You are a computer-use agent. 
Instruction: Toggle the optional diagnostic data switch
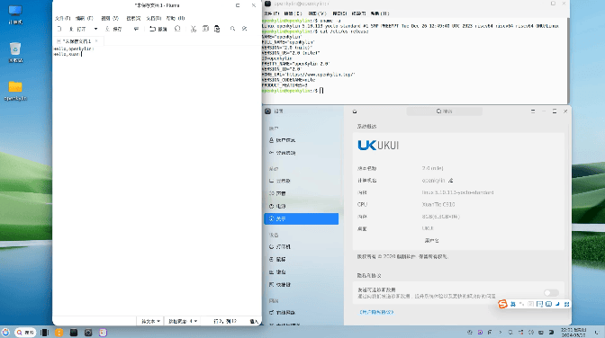click(551, 293)
